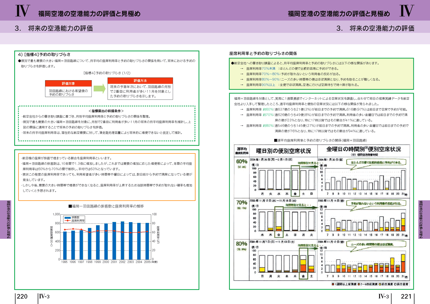The height and width of the screenshot is (304, 430).
Task: Click the blue text 80%~90%
Action: coord(271,79)
